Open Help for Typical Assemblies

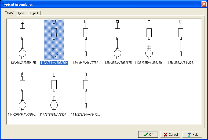pyautogui.click(x=192, y=134)
